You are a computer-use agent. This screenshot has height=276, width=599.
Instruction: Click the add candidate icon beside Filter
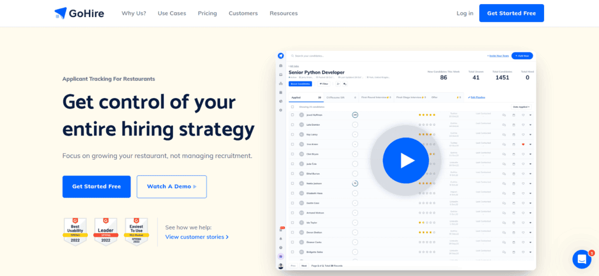click(x=338, y=84)
